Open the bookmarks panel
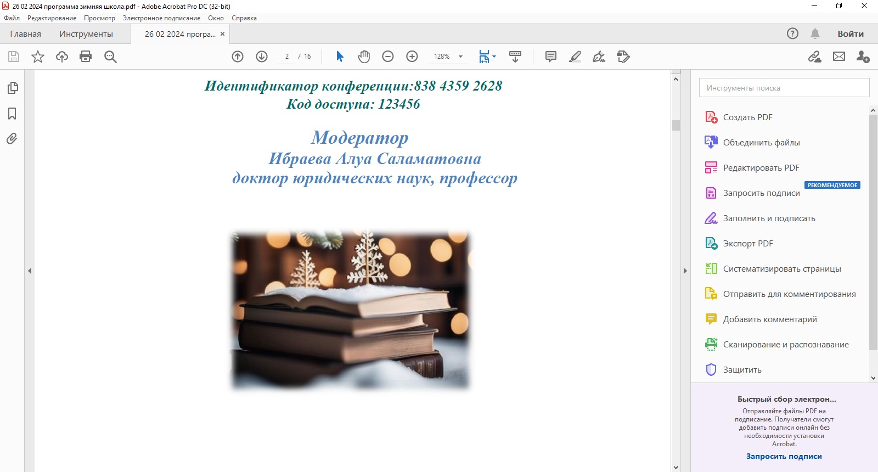The image size is (878, 472). [12, 114]
